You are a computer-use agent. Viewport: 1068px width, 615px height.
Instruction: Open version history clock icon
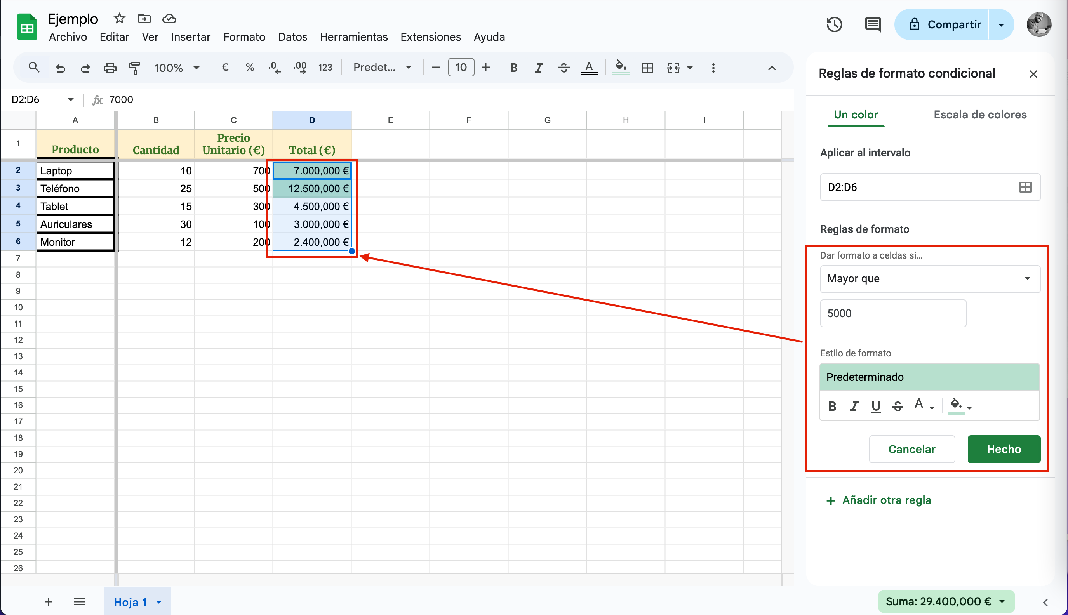coord(834,24)
